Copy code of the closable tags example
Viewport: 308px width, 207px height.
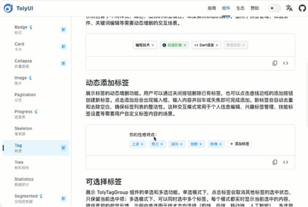pyautogui.click(x=275, y=63)
